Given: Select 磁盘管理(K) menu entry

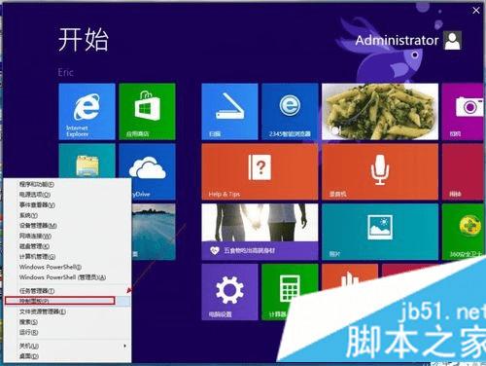Looking at the screenshot, I should [x=67, y=246].
